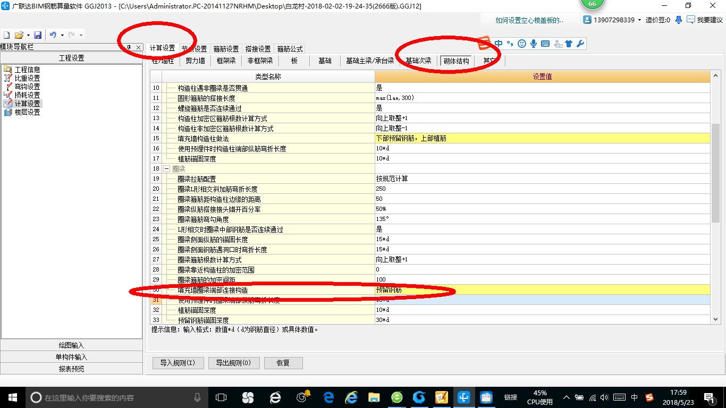Click the New file toolbar icon
Screen dimensions: 726x408
point(7,35)
